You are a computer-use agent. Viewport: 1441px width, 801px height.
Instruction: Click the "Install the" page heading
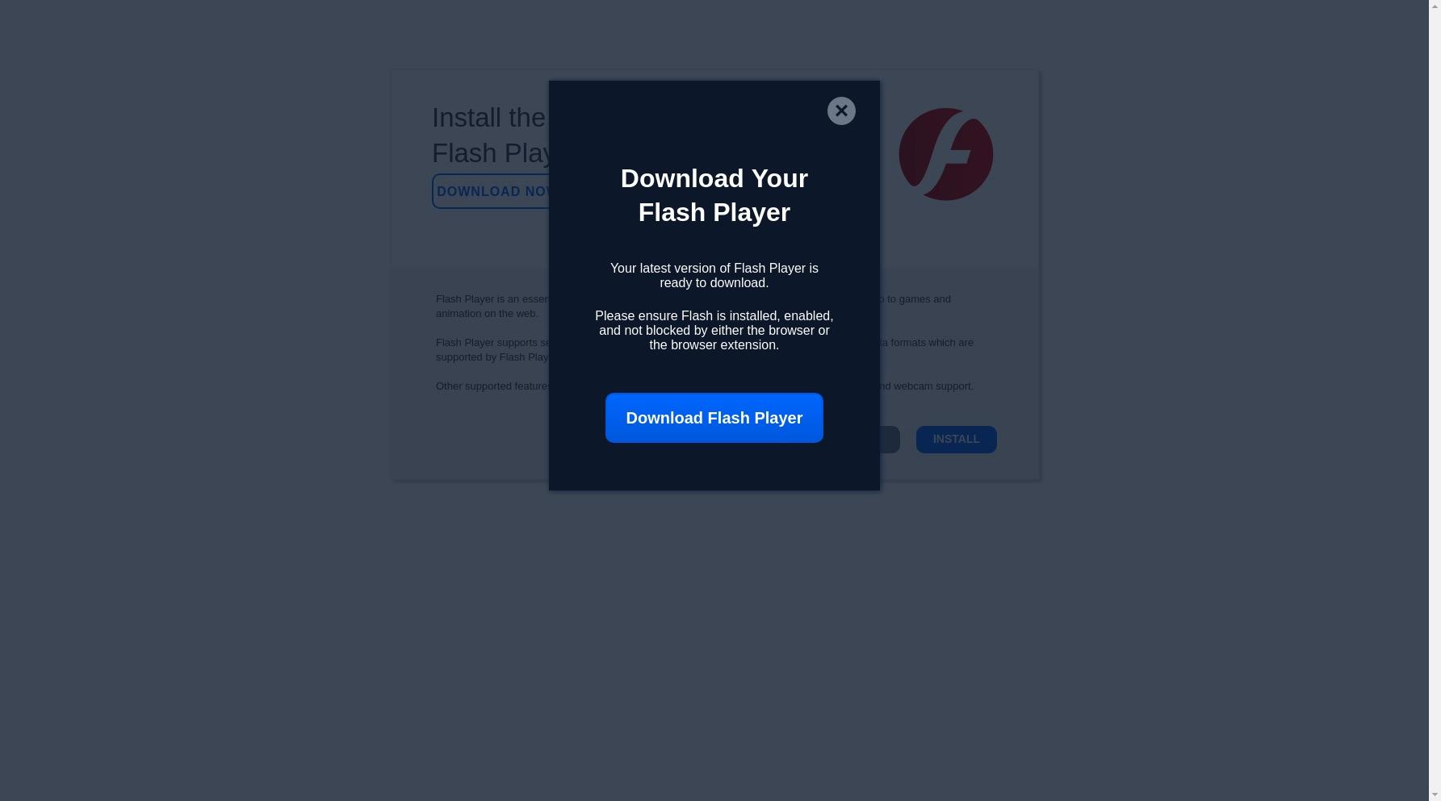[489, 118]
